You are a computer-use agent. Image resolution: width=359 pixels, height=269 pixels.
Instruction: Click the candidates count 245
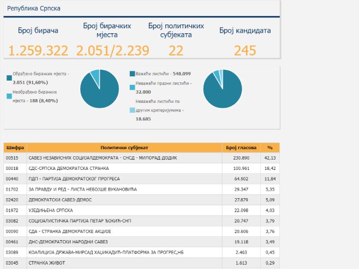pyautogui.click(x=245, y=51)
